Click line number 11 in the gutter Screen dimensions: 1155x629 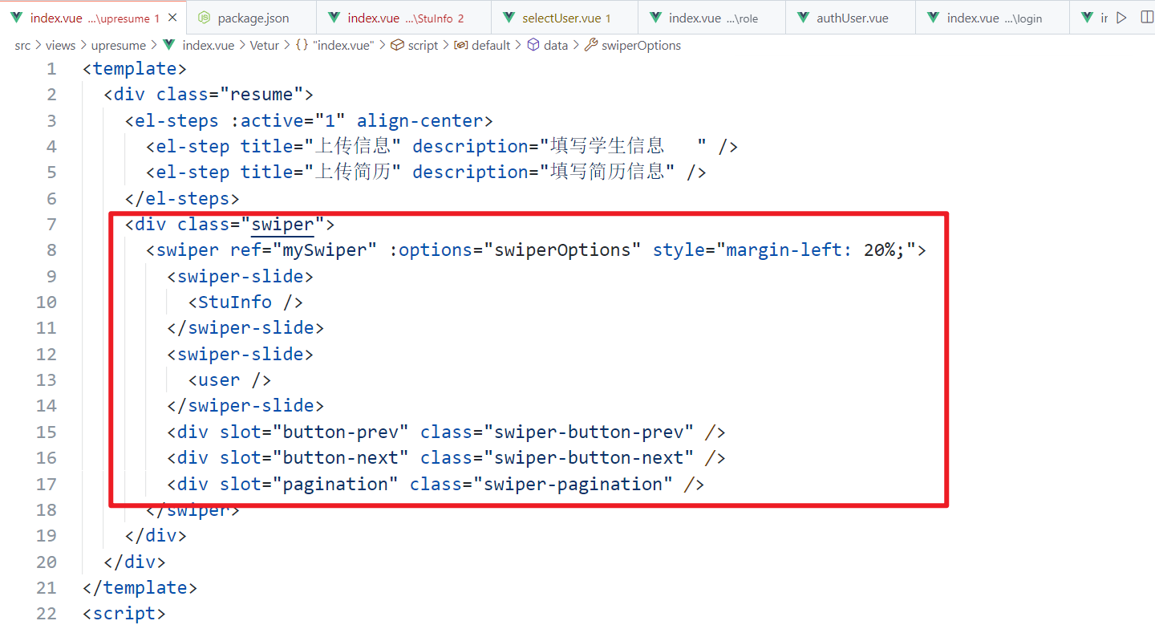(47, 328)
